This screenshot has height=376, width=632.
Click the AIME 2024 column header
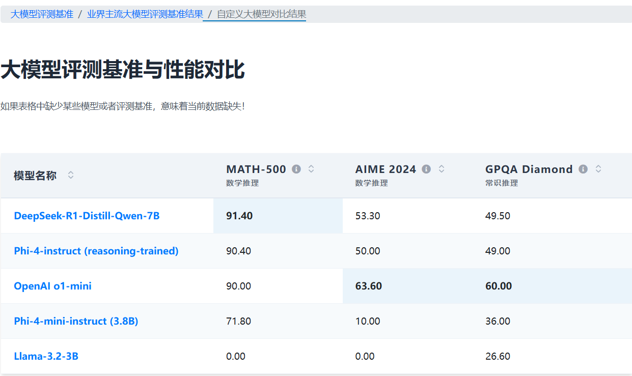click(407, 176)
